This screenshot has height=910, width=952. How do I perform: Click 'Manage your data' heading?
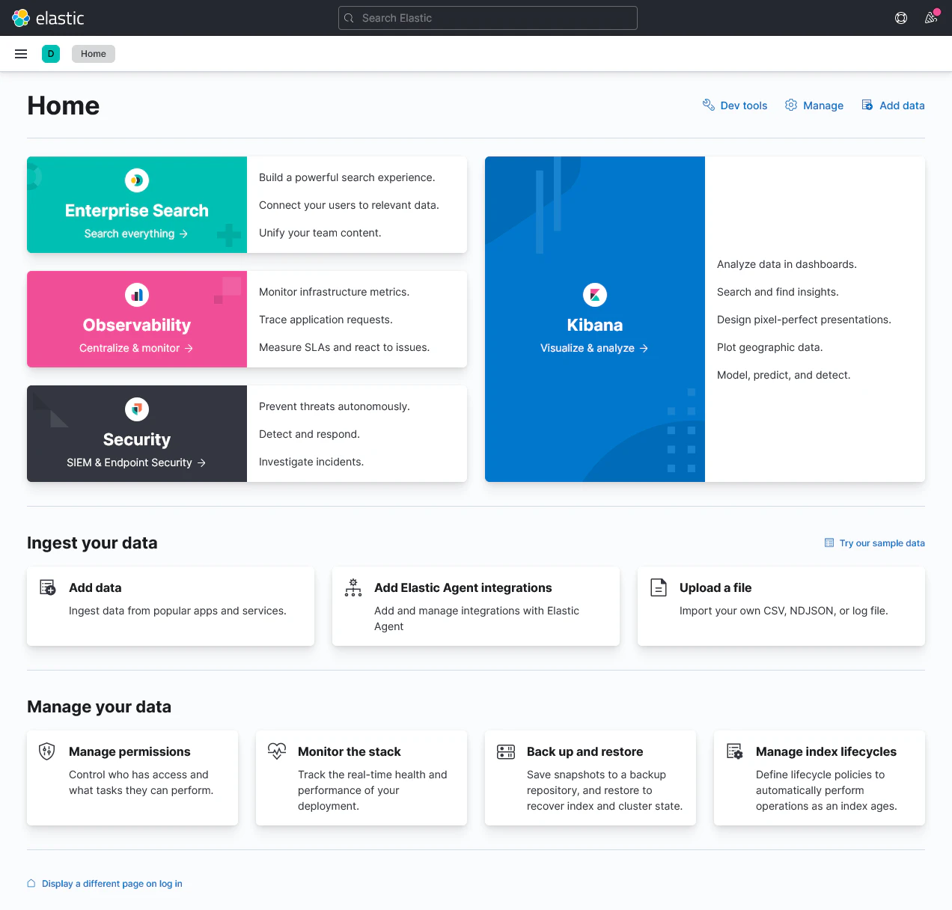[99, 706]
